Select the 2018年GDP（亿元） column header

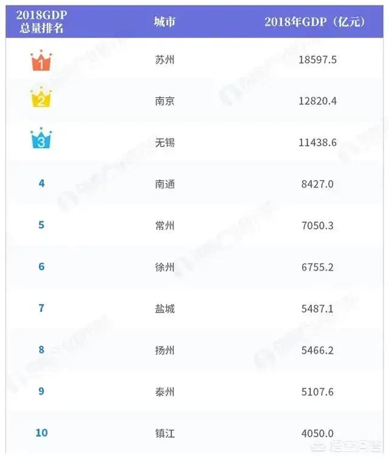coord(315,22)
